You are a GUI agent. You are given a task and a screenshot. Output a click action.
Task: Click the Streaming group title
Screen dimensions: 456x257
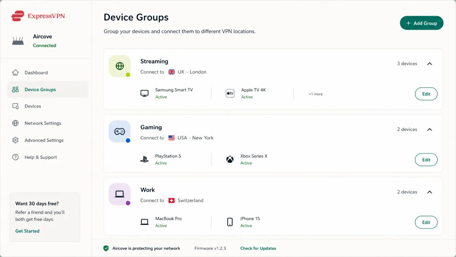coord(154,61)
